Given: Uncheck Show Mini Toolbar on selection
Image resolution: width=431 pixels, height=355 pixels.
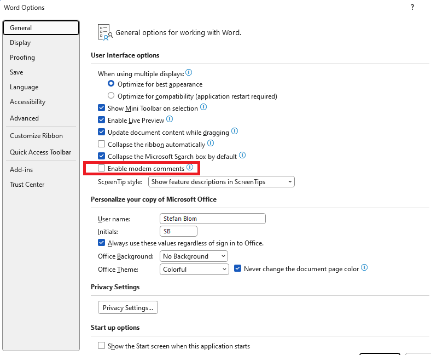Looking at the screenshot, I should tap(101, 108).
